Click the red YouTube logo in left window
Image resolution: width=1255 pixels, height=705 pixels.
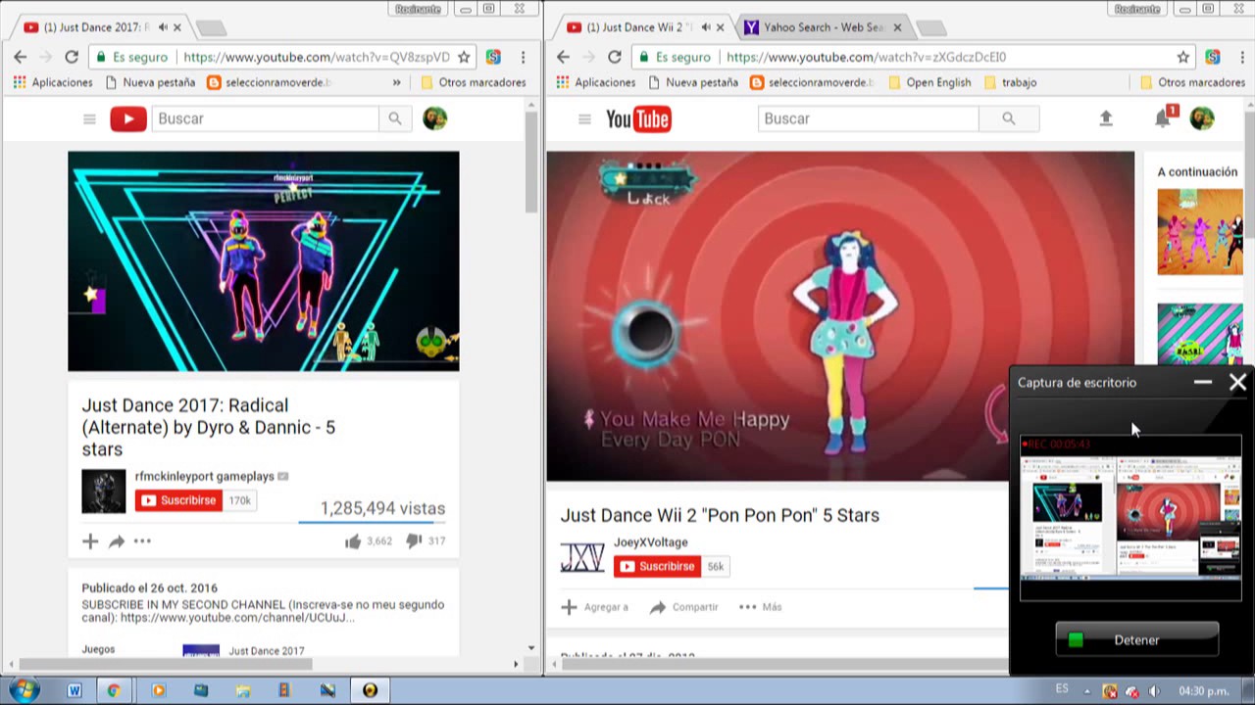click(x=128, y=118)
